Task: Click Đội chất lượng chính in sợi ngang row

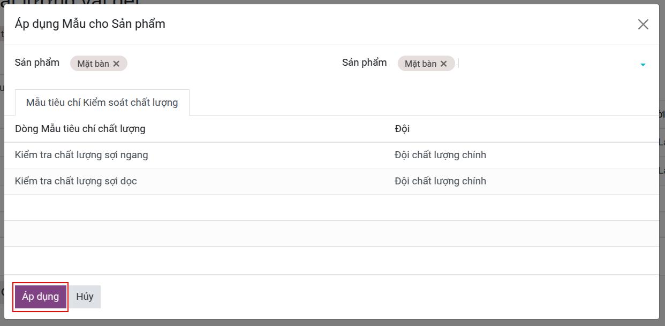Action: (x=440, y=155)
